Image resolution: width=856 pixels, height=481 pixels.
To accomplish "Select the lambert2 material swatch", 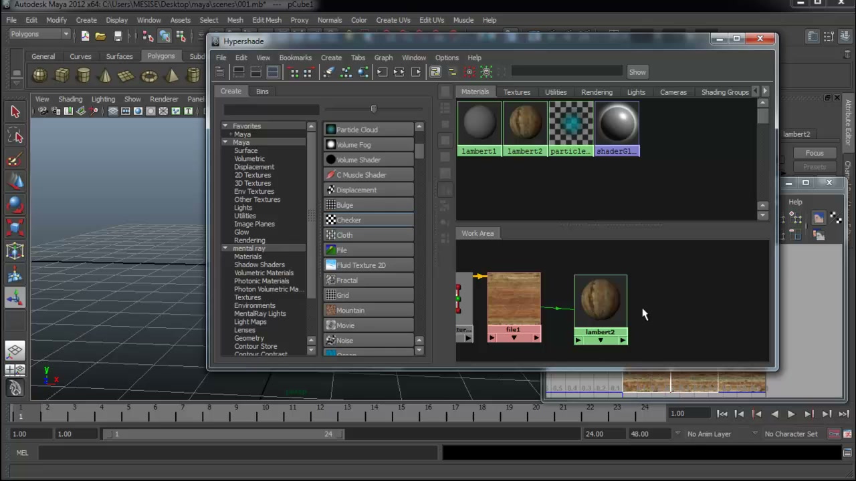I will pos(525,129).
